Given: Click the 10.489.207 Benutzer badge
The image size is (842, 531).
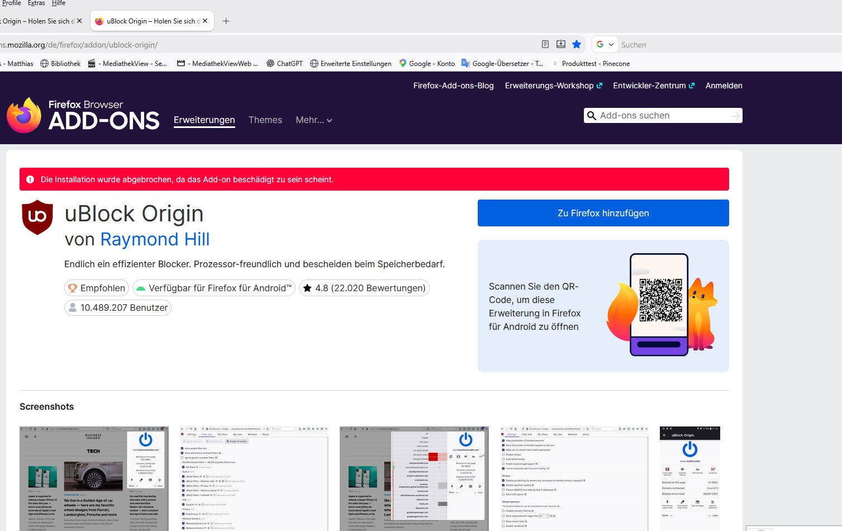Looking at the screenshot, I should coord(118,307).
